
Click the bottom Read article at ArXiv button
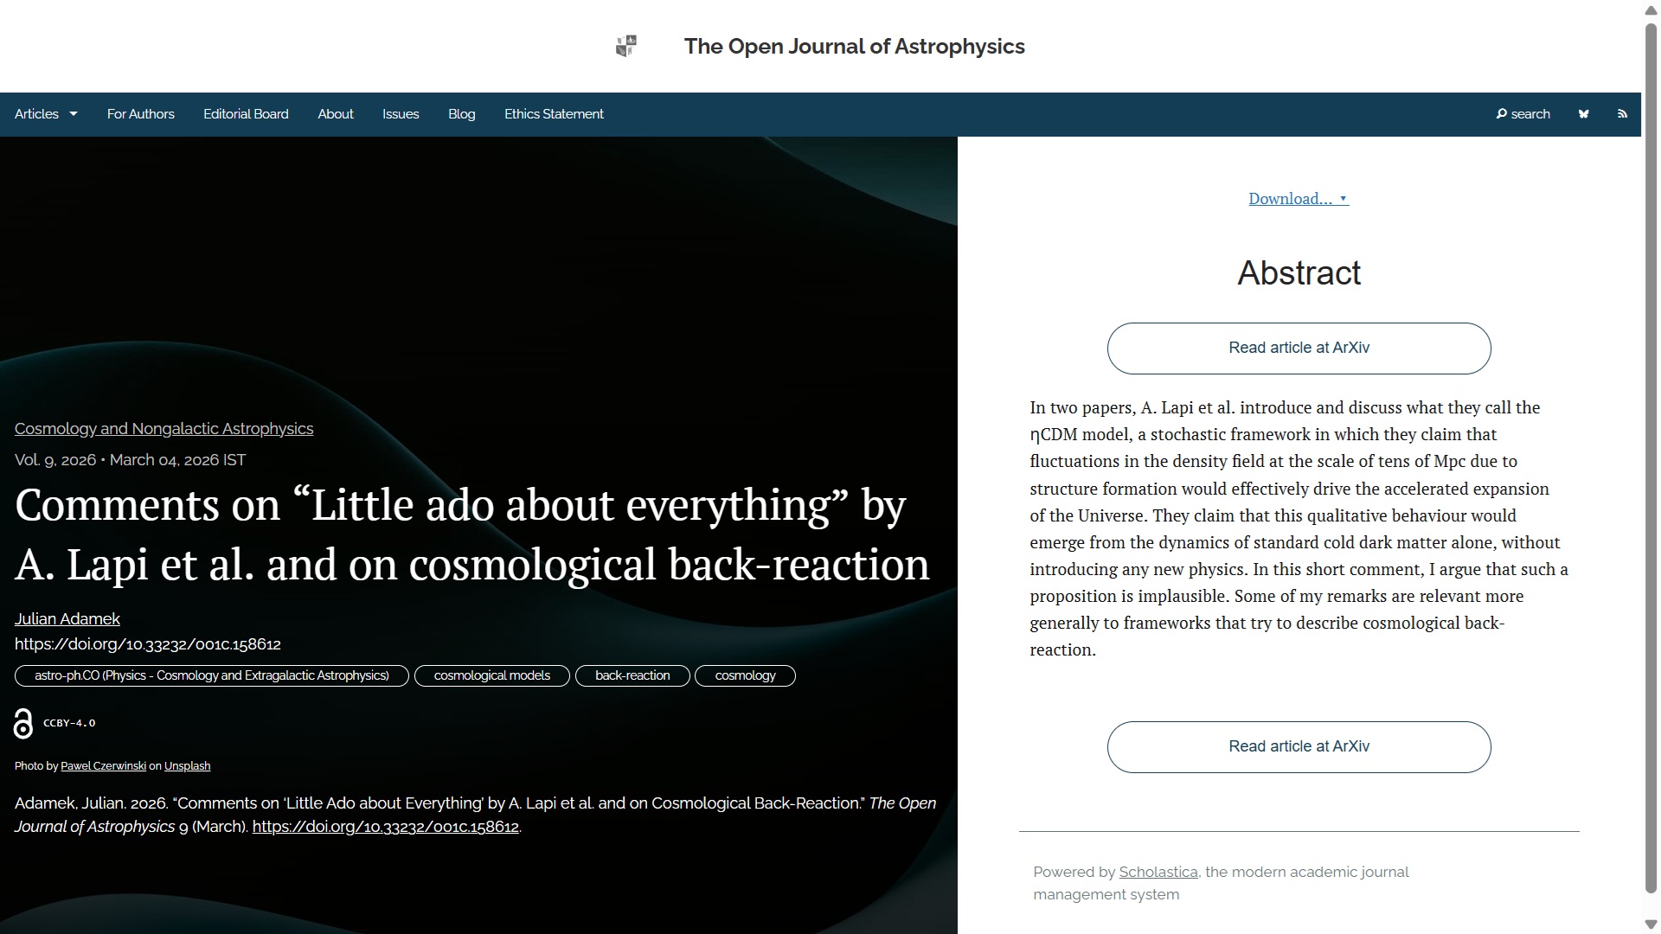point(1299,747)
